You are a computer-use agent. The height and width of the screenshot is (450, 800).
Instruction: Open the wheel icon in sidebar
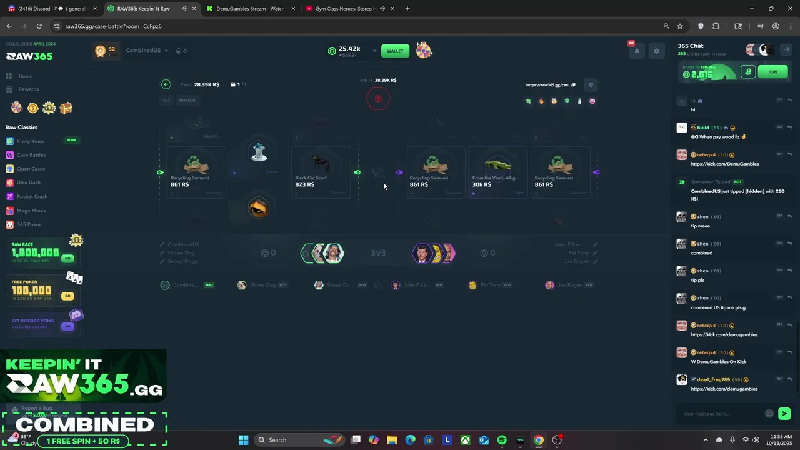(16, 108)
